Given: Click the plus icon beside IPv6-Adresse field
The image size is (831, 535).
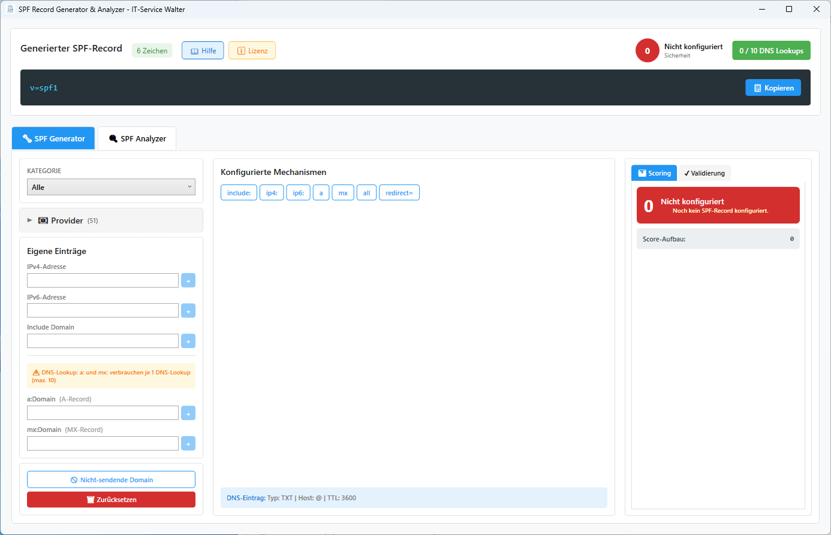Looking at the screenshot, I should point(188,311).
